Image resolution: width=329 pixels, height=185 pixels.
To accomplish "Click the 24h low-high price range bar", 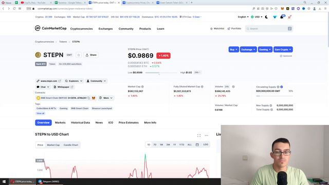I will [161, 72].
